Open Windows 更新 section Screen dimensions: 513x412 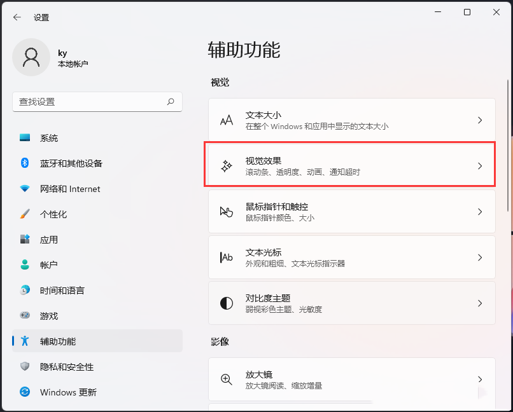68,392
